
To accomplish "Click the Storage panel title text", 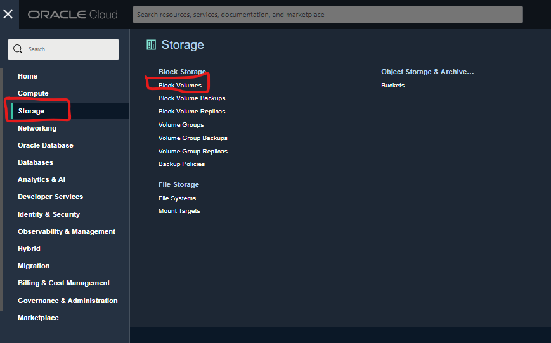I will (183, 44).
